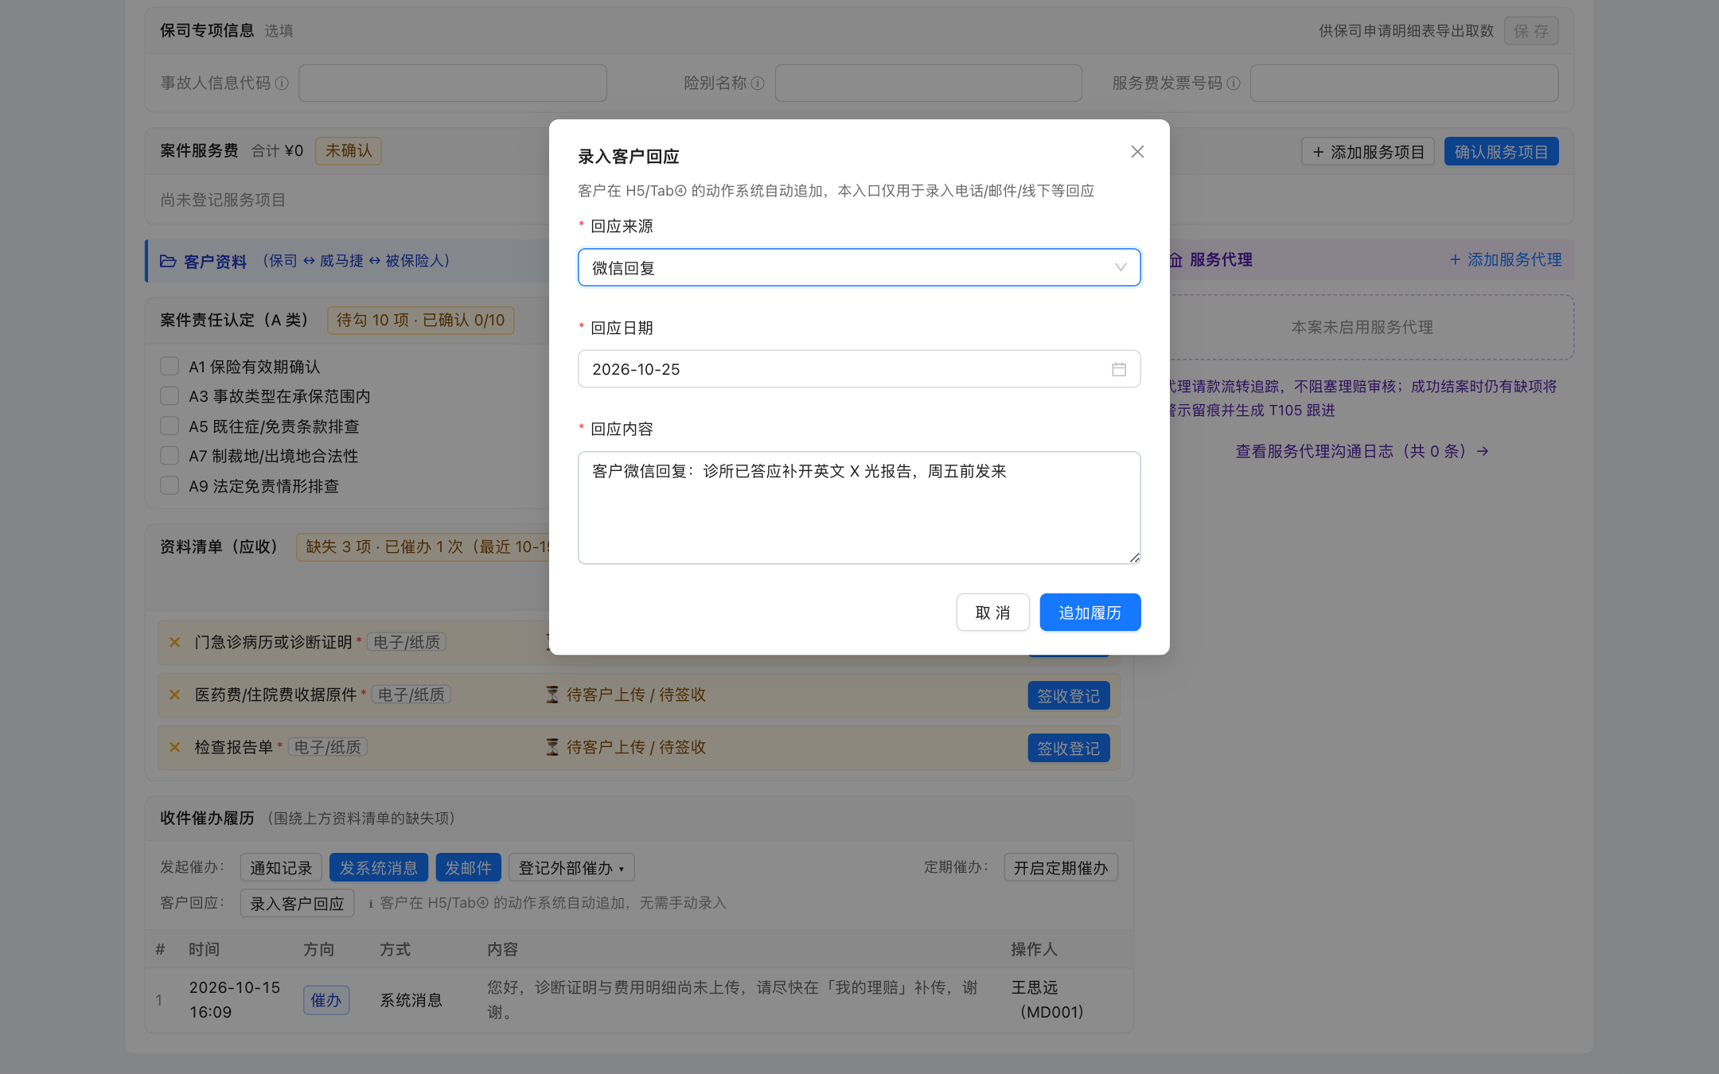Click 取消 in the dialog
This screenshot has width=1719, height=1074.
[992, 613]
